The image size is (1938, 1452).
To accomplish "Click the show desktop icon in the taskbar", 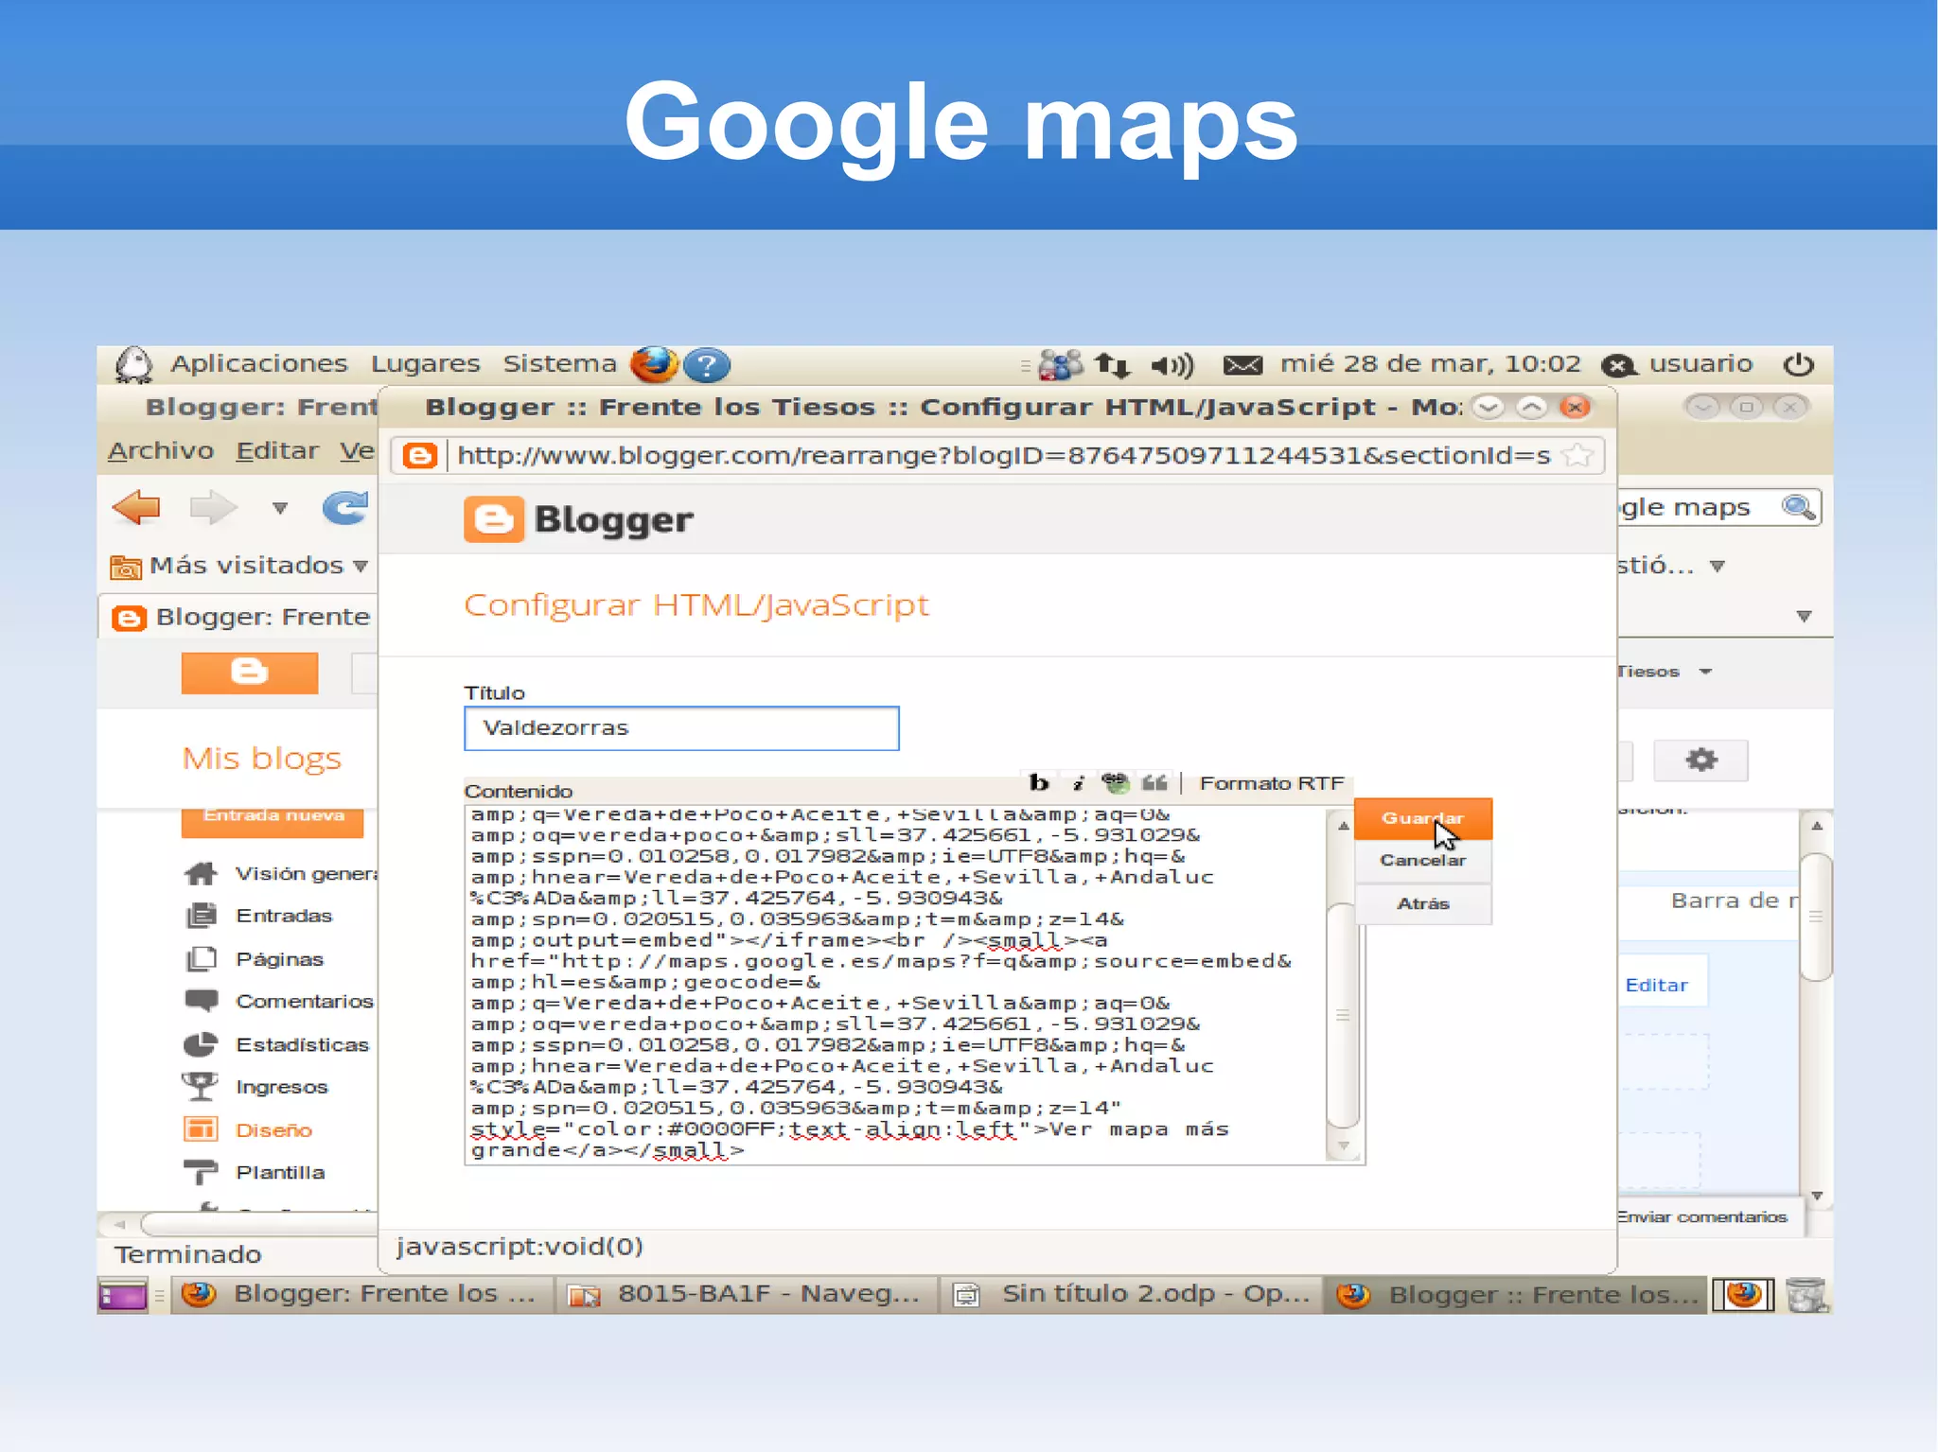I will 123,1295.
